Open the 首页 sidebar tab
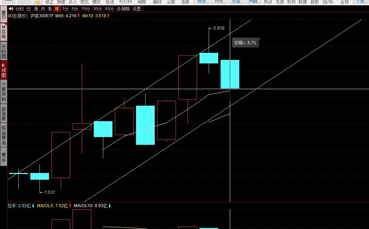Image resolution: width=369 pixels, height=229 pixels. point(4,14)
